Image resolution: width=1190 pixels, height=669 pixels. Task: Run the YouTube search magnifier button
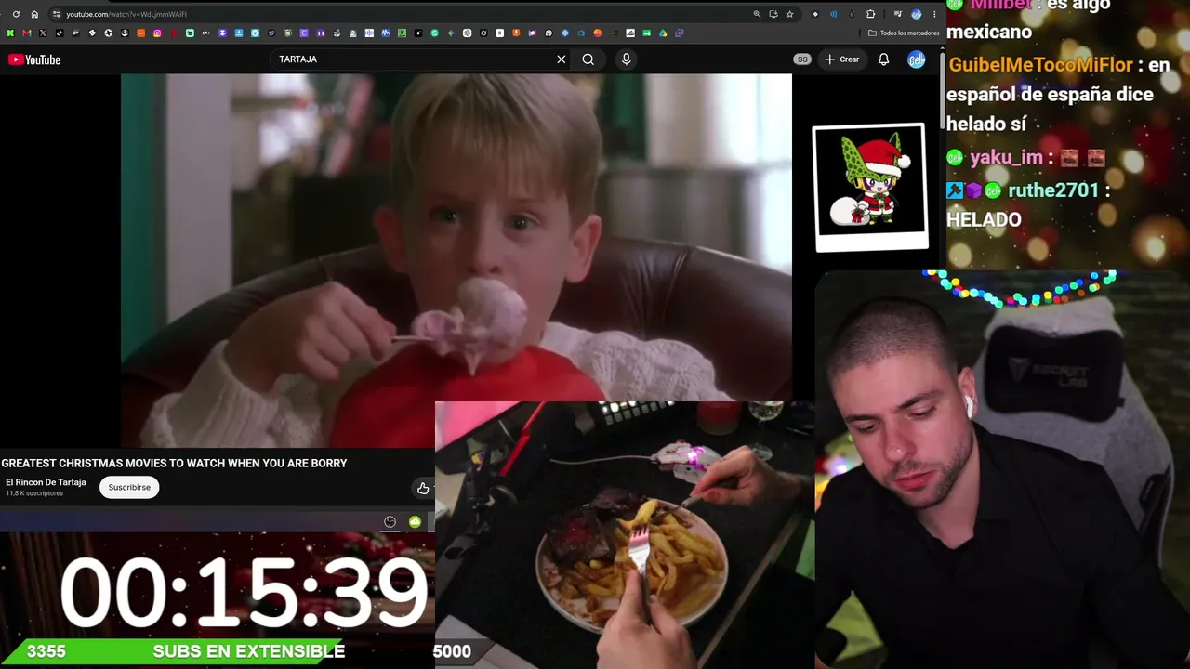click(x=588, y=59)
